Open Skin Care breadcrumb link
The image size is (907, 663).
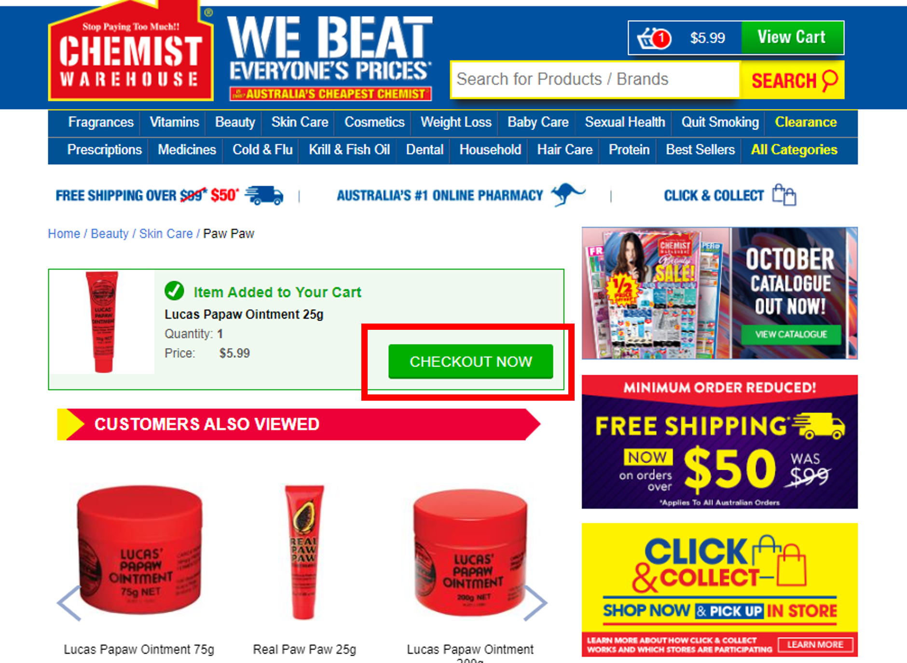166,234
